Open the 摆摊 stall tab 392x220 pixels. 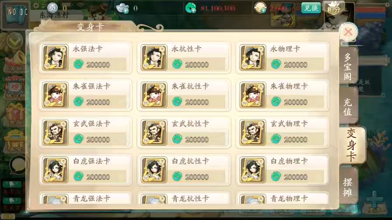point(348,186)
